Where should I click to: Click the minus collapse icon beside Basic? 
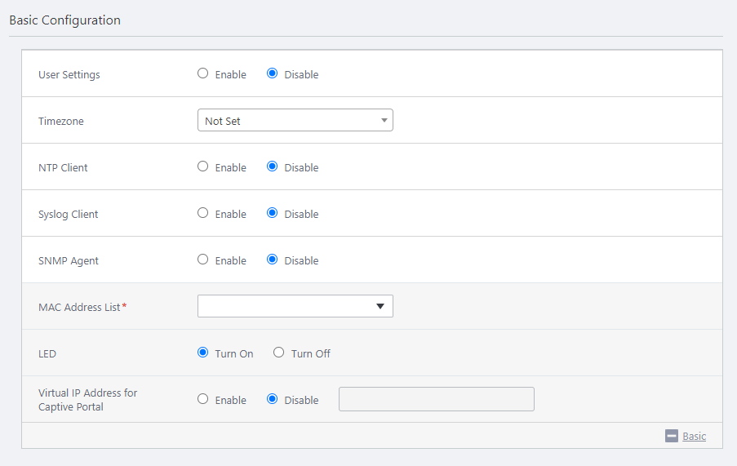click(x=672, y=436)
